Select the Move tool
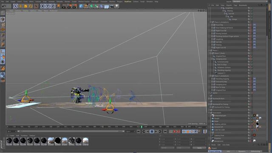The width and height of the screenshot is (272, 153). 20,6
